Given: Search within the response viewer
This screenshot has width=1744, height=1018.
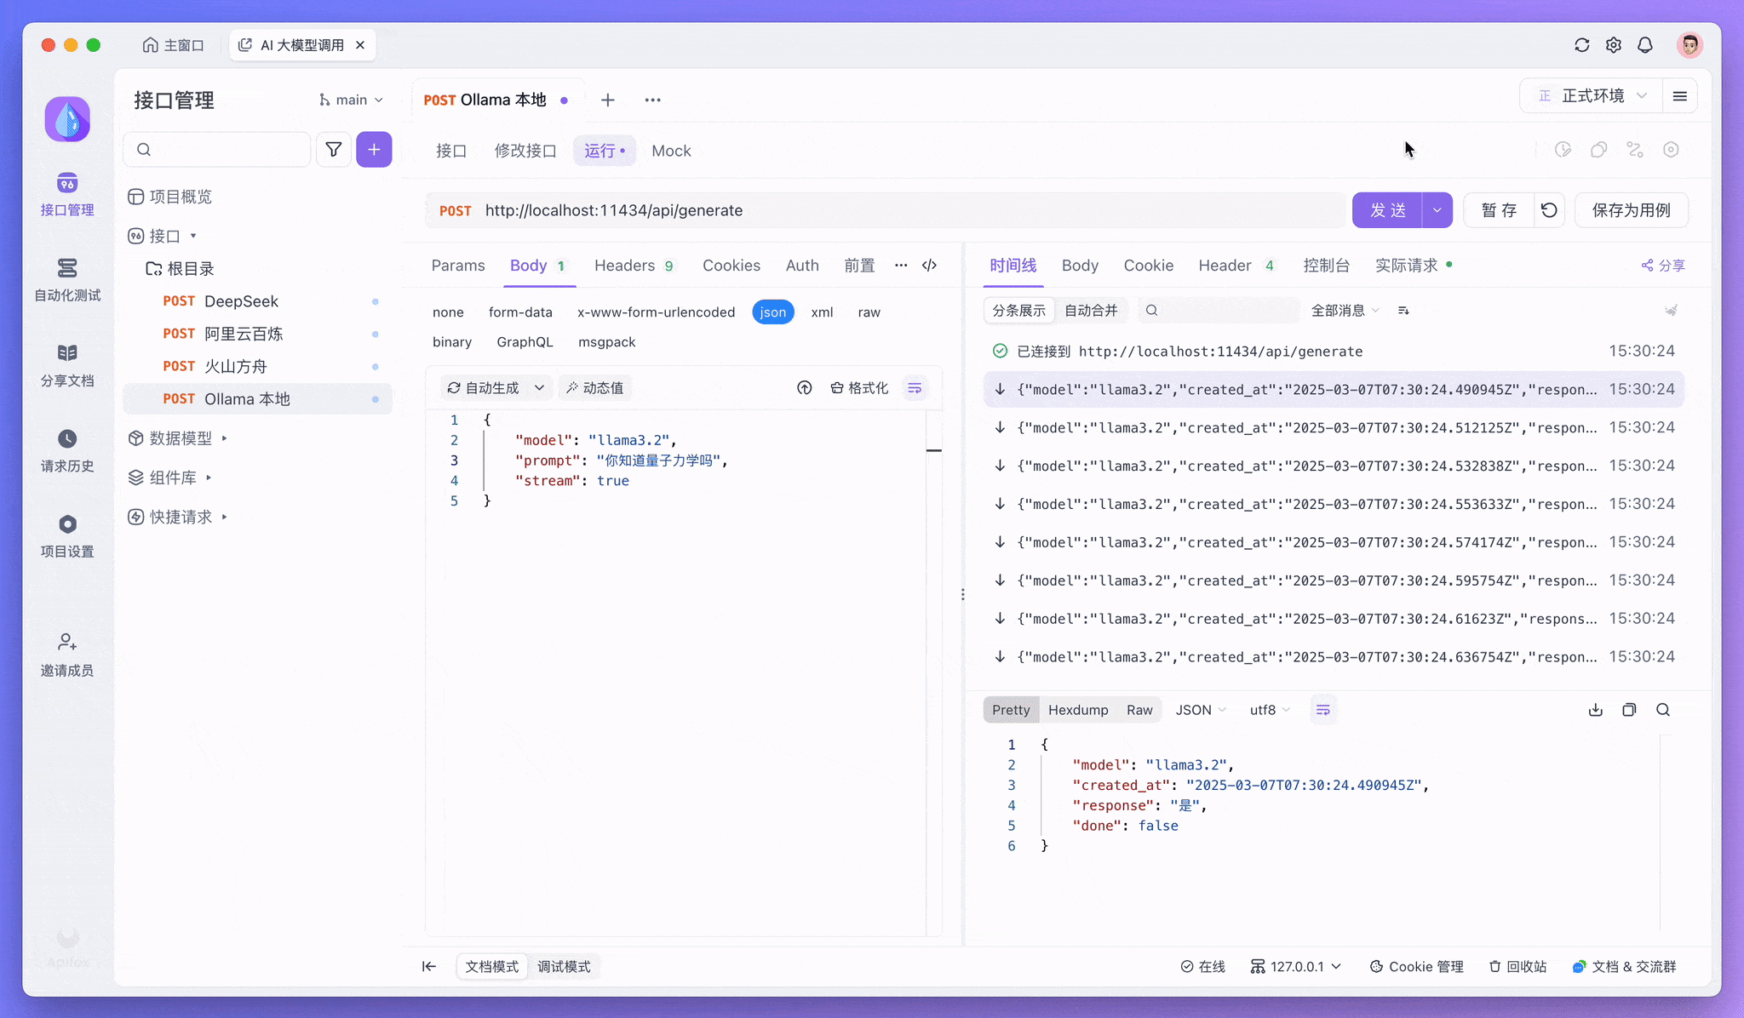Looking at the screenshot, I should tap(1663, 710).
